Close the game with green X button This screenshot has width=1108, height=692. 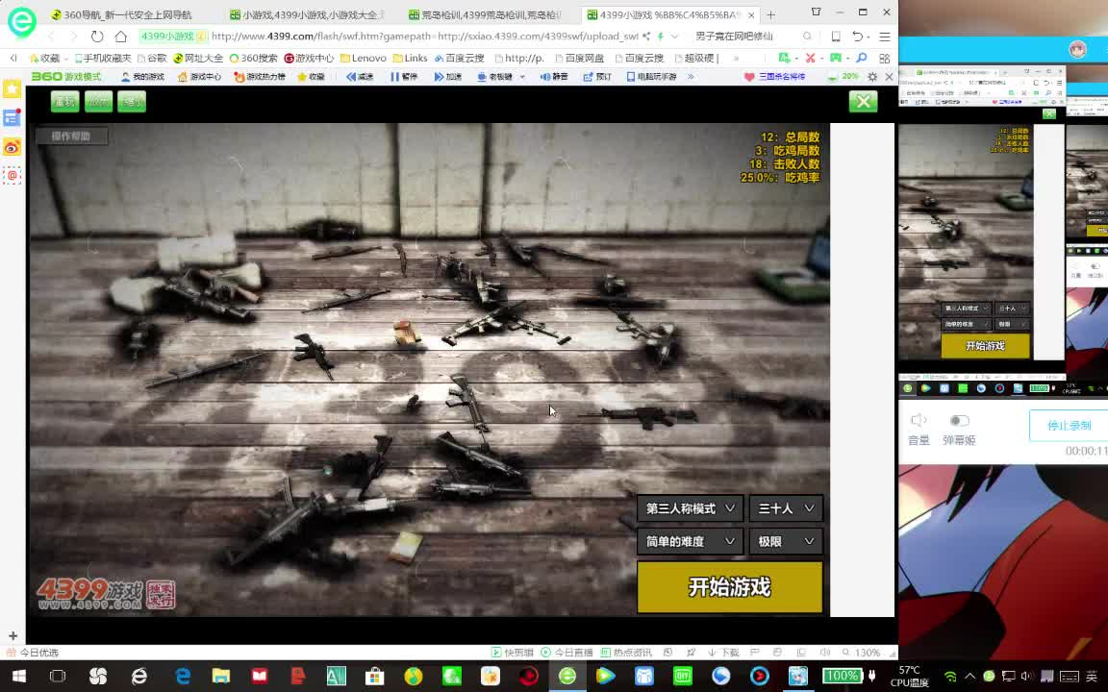863,102
